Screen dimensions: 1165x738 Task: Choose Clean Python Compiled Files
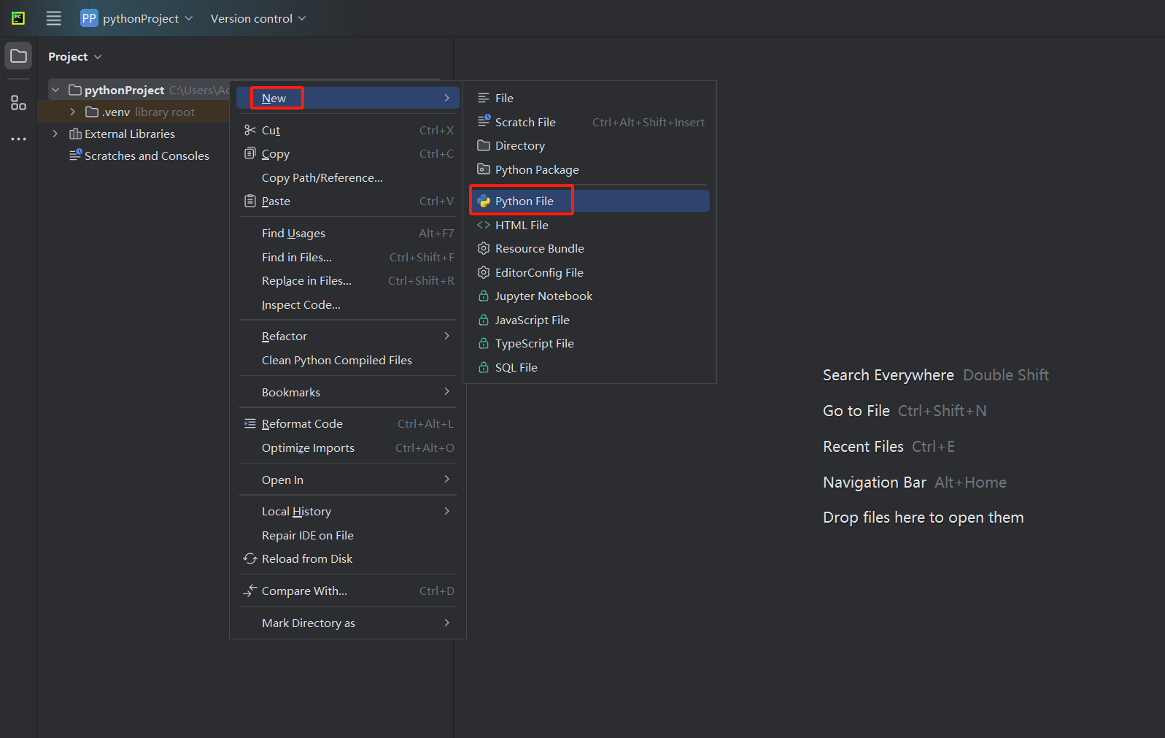coord(348,360)
